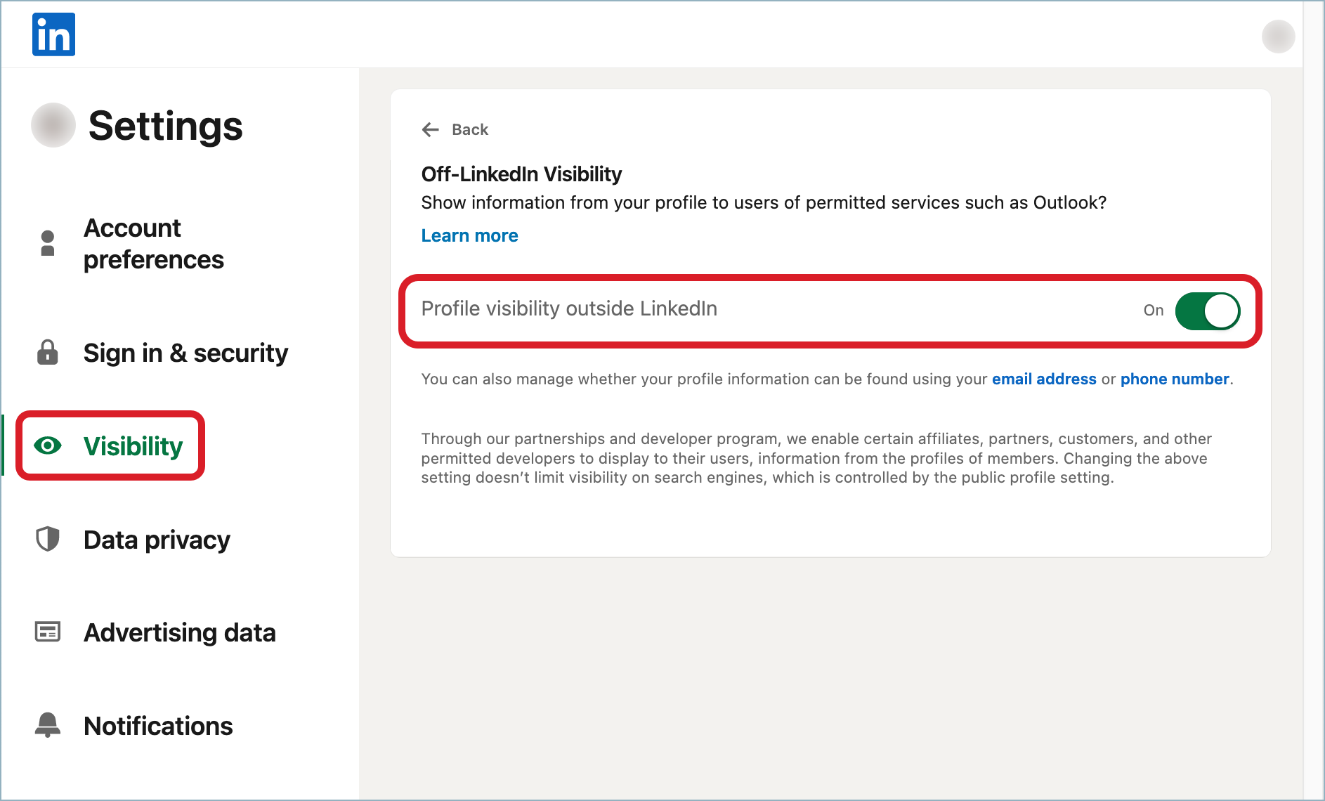Click the Notifications bell icon

pos(46,725)
